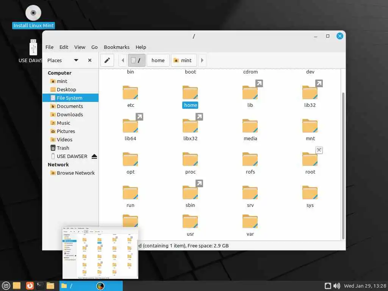Go to next path with right arrow
The height and width of the screenshot is (291, 388).
(x=202, y=60)
